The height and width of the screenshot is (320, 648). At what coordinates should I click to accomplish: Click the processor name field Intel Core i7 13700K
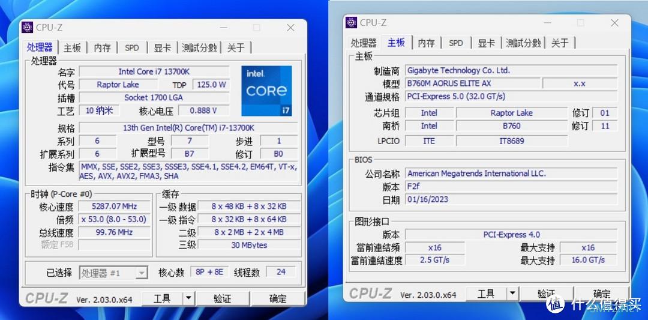coord(154,71)
